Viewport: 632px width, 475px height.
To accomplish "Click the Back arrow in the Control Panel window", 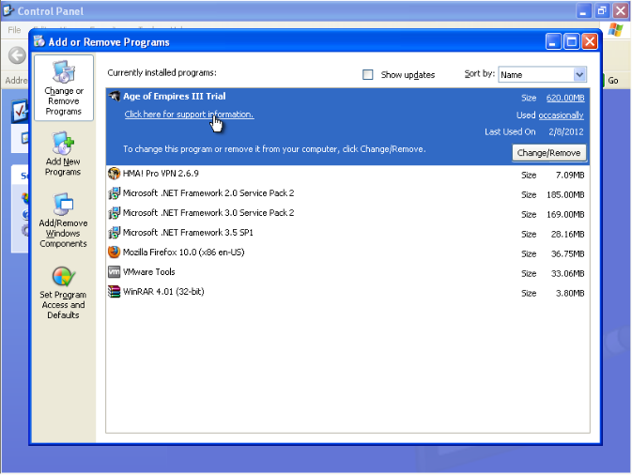I will 17,55.
